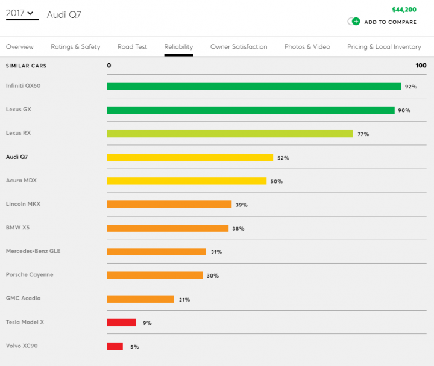Screen dimensions: 434x366
Task: Click the orange GMC Acadia bar
Action: tap(140, 299)
